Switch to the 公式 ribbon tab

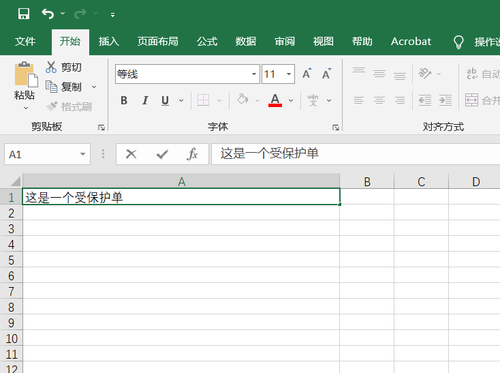click(207, 42)
